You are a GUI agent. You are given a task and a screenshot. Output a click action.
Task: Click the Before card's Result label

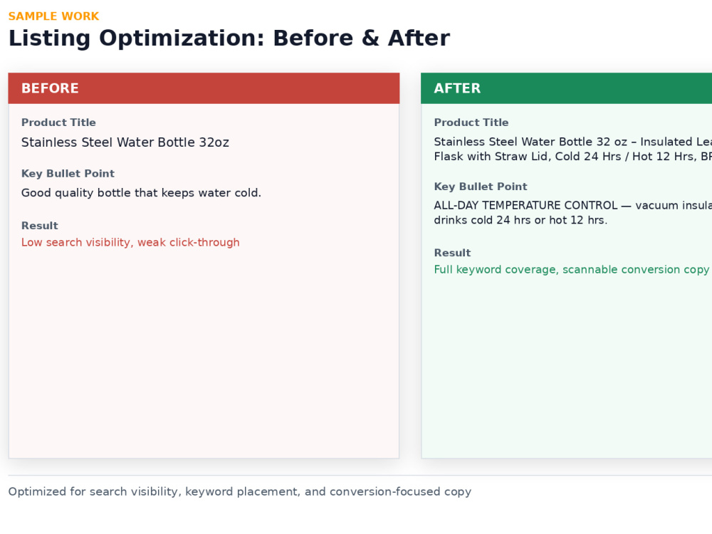point(39,226)
